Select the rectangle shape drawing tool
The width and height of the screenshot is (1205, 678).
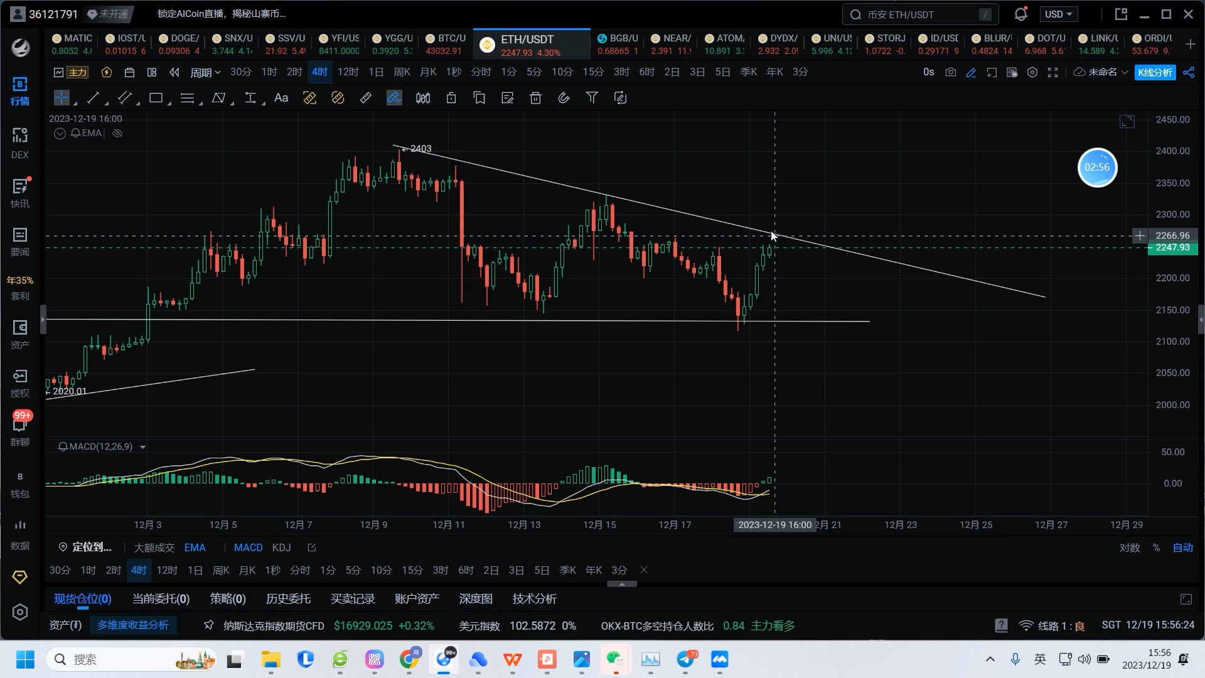pos(156,98)
